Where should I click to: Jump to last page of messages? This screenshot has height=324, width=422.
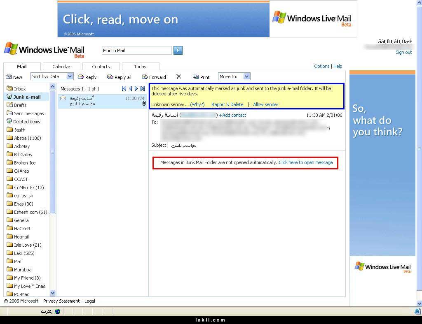[143, 88]
